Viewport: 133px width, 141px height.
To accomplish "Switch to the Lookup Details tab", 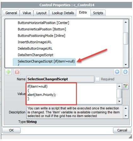I will point(63,13).
